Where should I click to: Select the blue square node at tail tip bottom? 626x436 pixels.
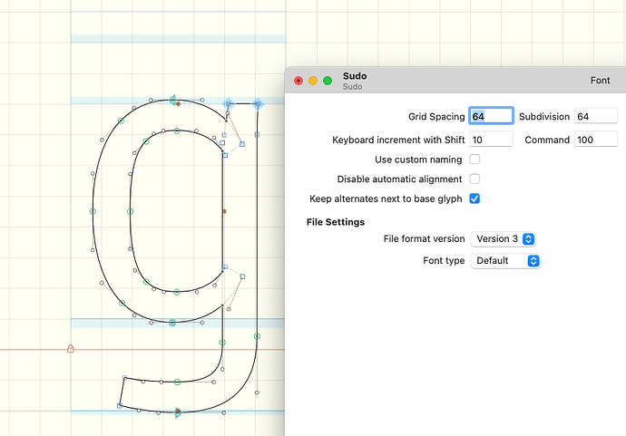(120, 406)
